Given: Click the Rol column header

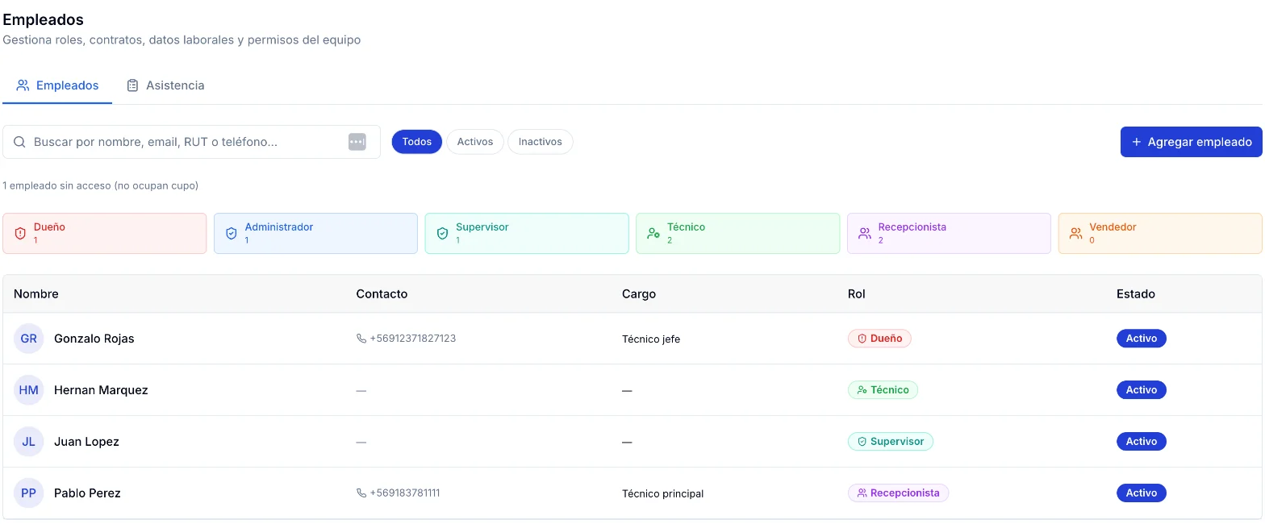Looking at the screenshot, I should tap(857, 294).
